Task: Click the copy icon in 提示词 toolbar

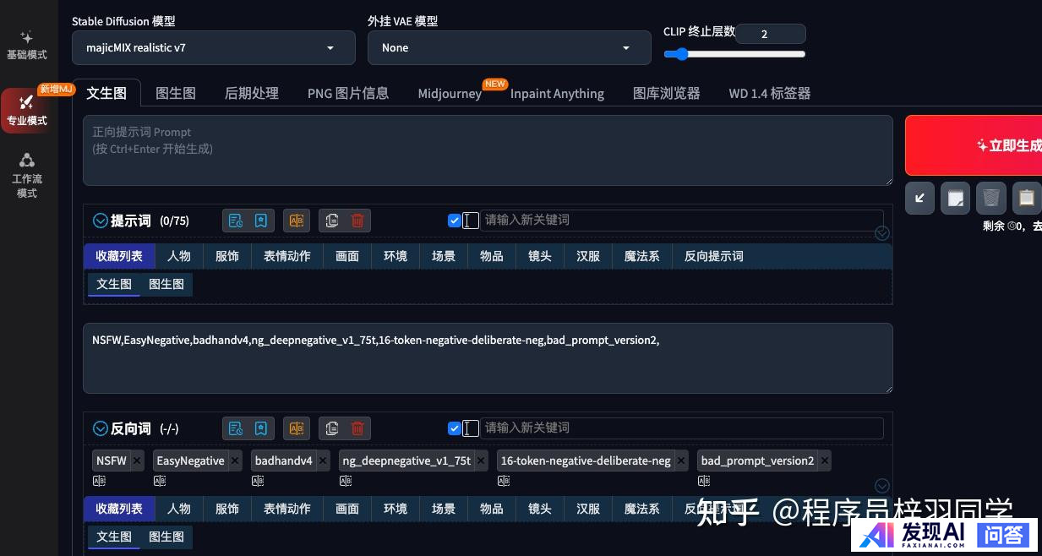Action: (332, 221)
